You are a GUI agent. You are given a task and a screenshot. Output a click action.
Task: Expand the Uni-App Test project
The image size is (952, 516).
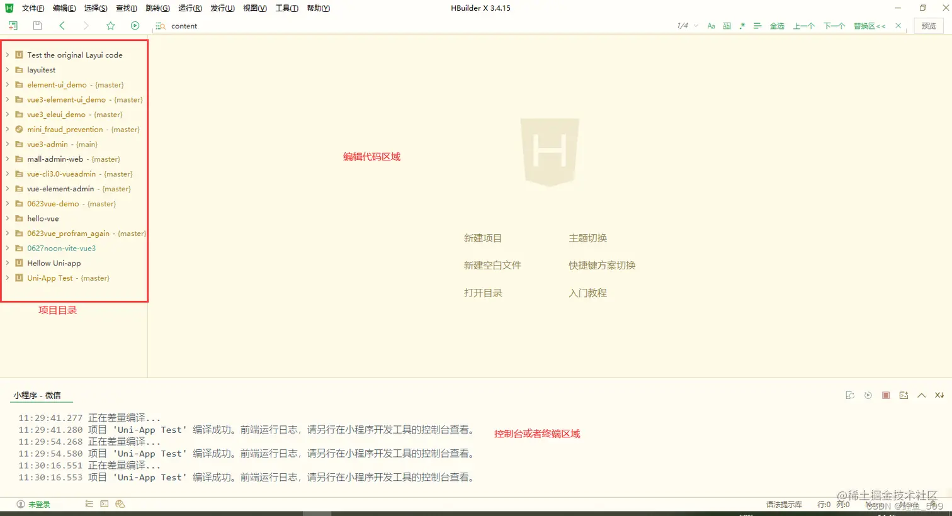click(x=8, y=278)
